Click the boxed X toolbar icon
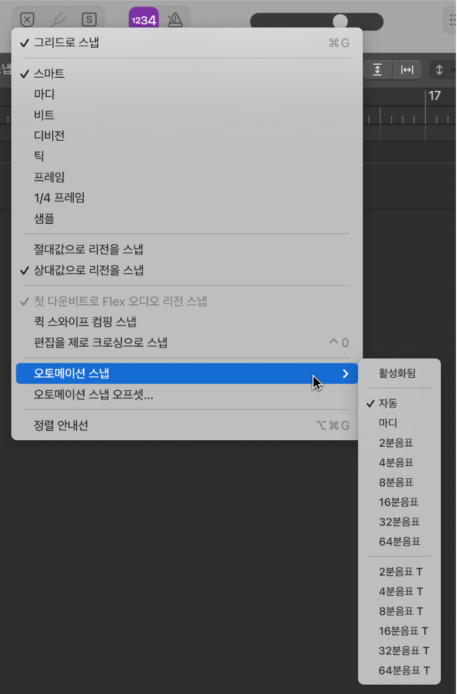457x694 pixels. [x=27, y=19]
